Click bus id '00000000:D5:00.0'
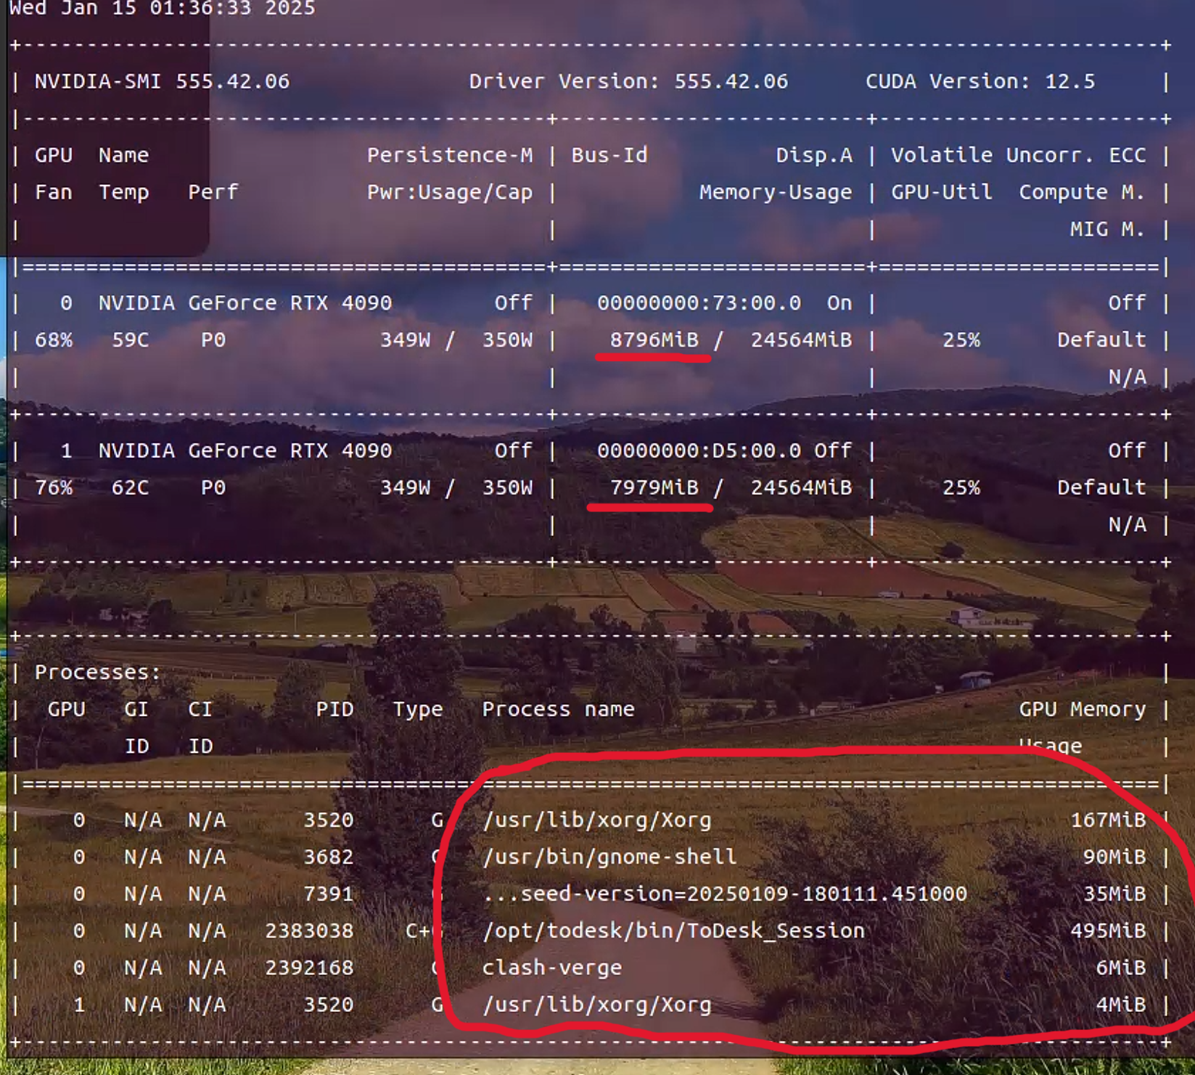1195x1075 pixels. (x=699, y=450)
